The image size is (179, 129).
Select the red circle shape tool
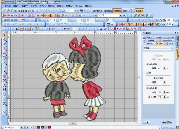(x=4, y=76)
